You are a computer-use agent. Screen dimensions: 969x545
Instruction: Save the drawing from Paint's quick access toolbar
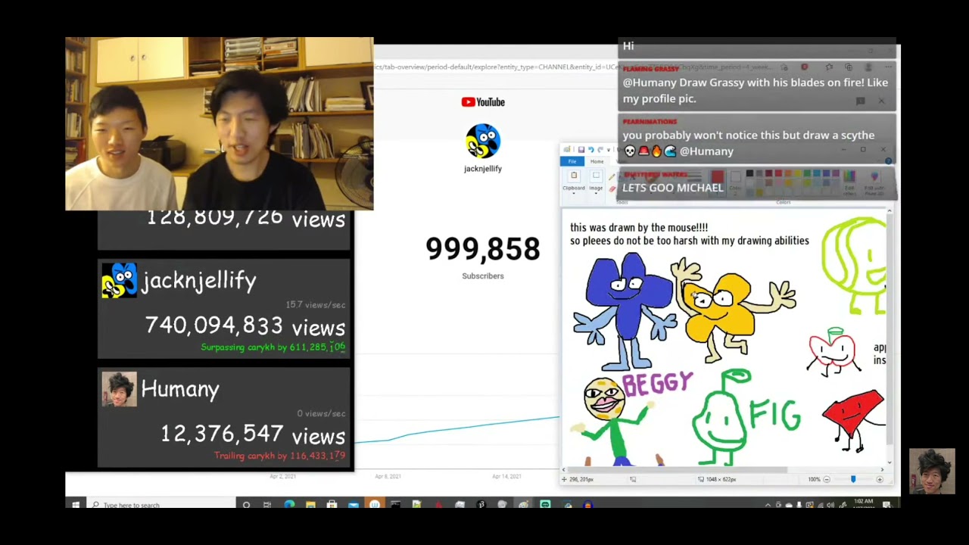pyautogui.click(x=581, y=149)
